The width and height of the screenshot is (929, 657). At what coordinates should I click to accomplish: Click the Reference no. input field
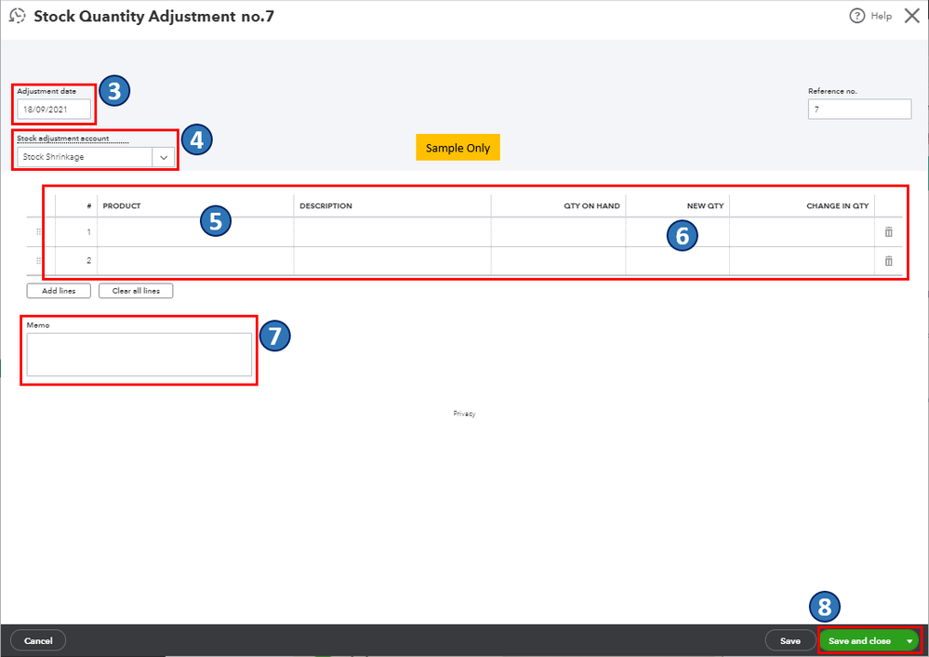pyautogui.click(x=859, y=110)
